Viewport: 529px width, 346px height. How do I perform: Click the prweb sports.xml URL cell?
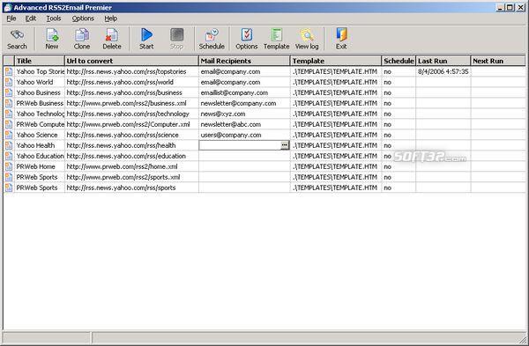[131, 177]
